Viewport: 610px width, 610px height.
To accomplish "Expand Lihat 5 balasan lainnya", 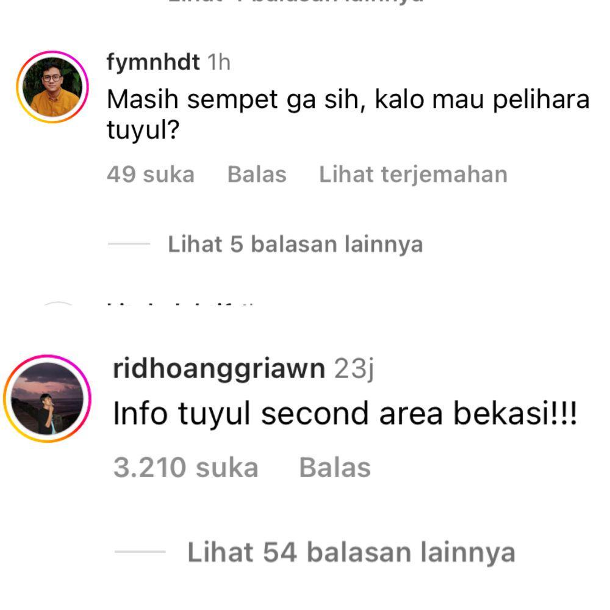I will 295,245.
